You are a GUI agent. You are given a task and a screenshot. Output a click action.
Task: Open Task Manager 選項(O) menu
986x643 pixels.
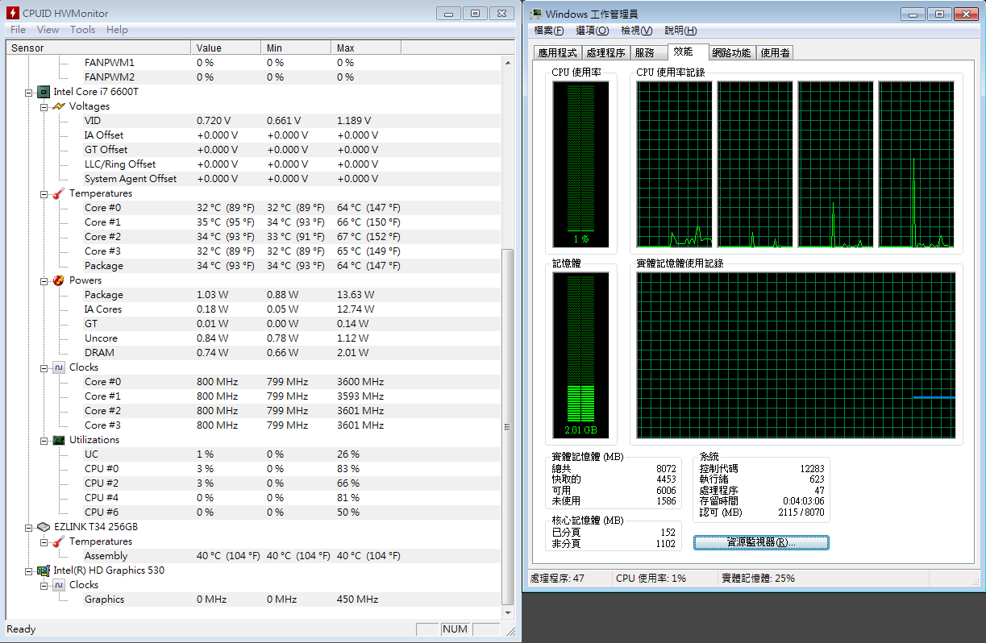593,31
